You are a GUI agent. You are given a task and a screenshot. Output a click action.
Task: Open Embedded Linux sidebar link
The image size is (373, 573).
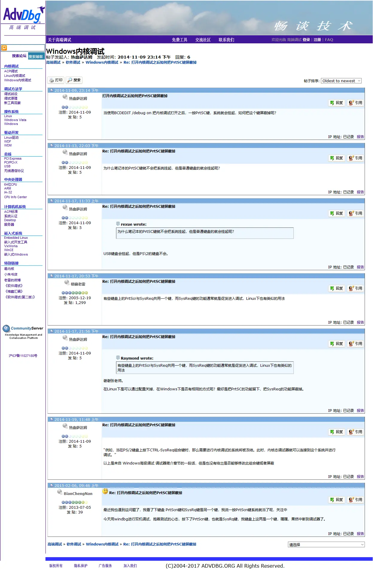(16, 238)
